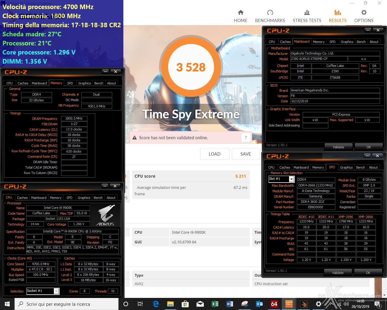
Task: Open Outlook from the taskbar
Action: coord(259,304)
